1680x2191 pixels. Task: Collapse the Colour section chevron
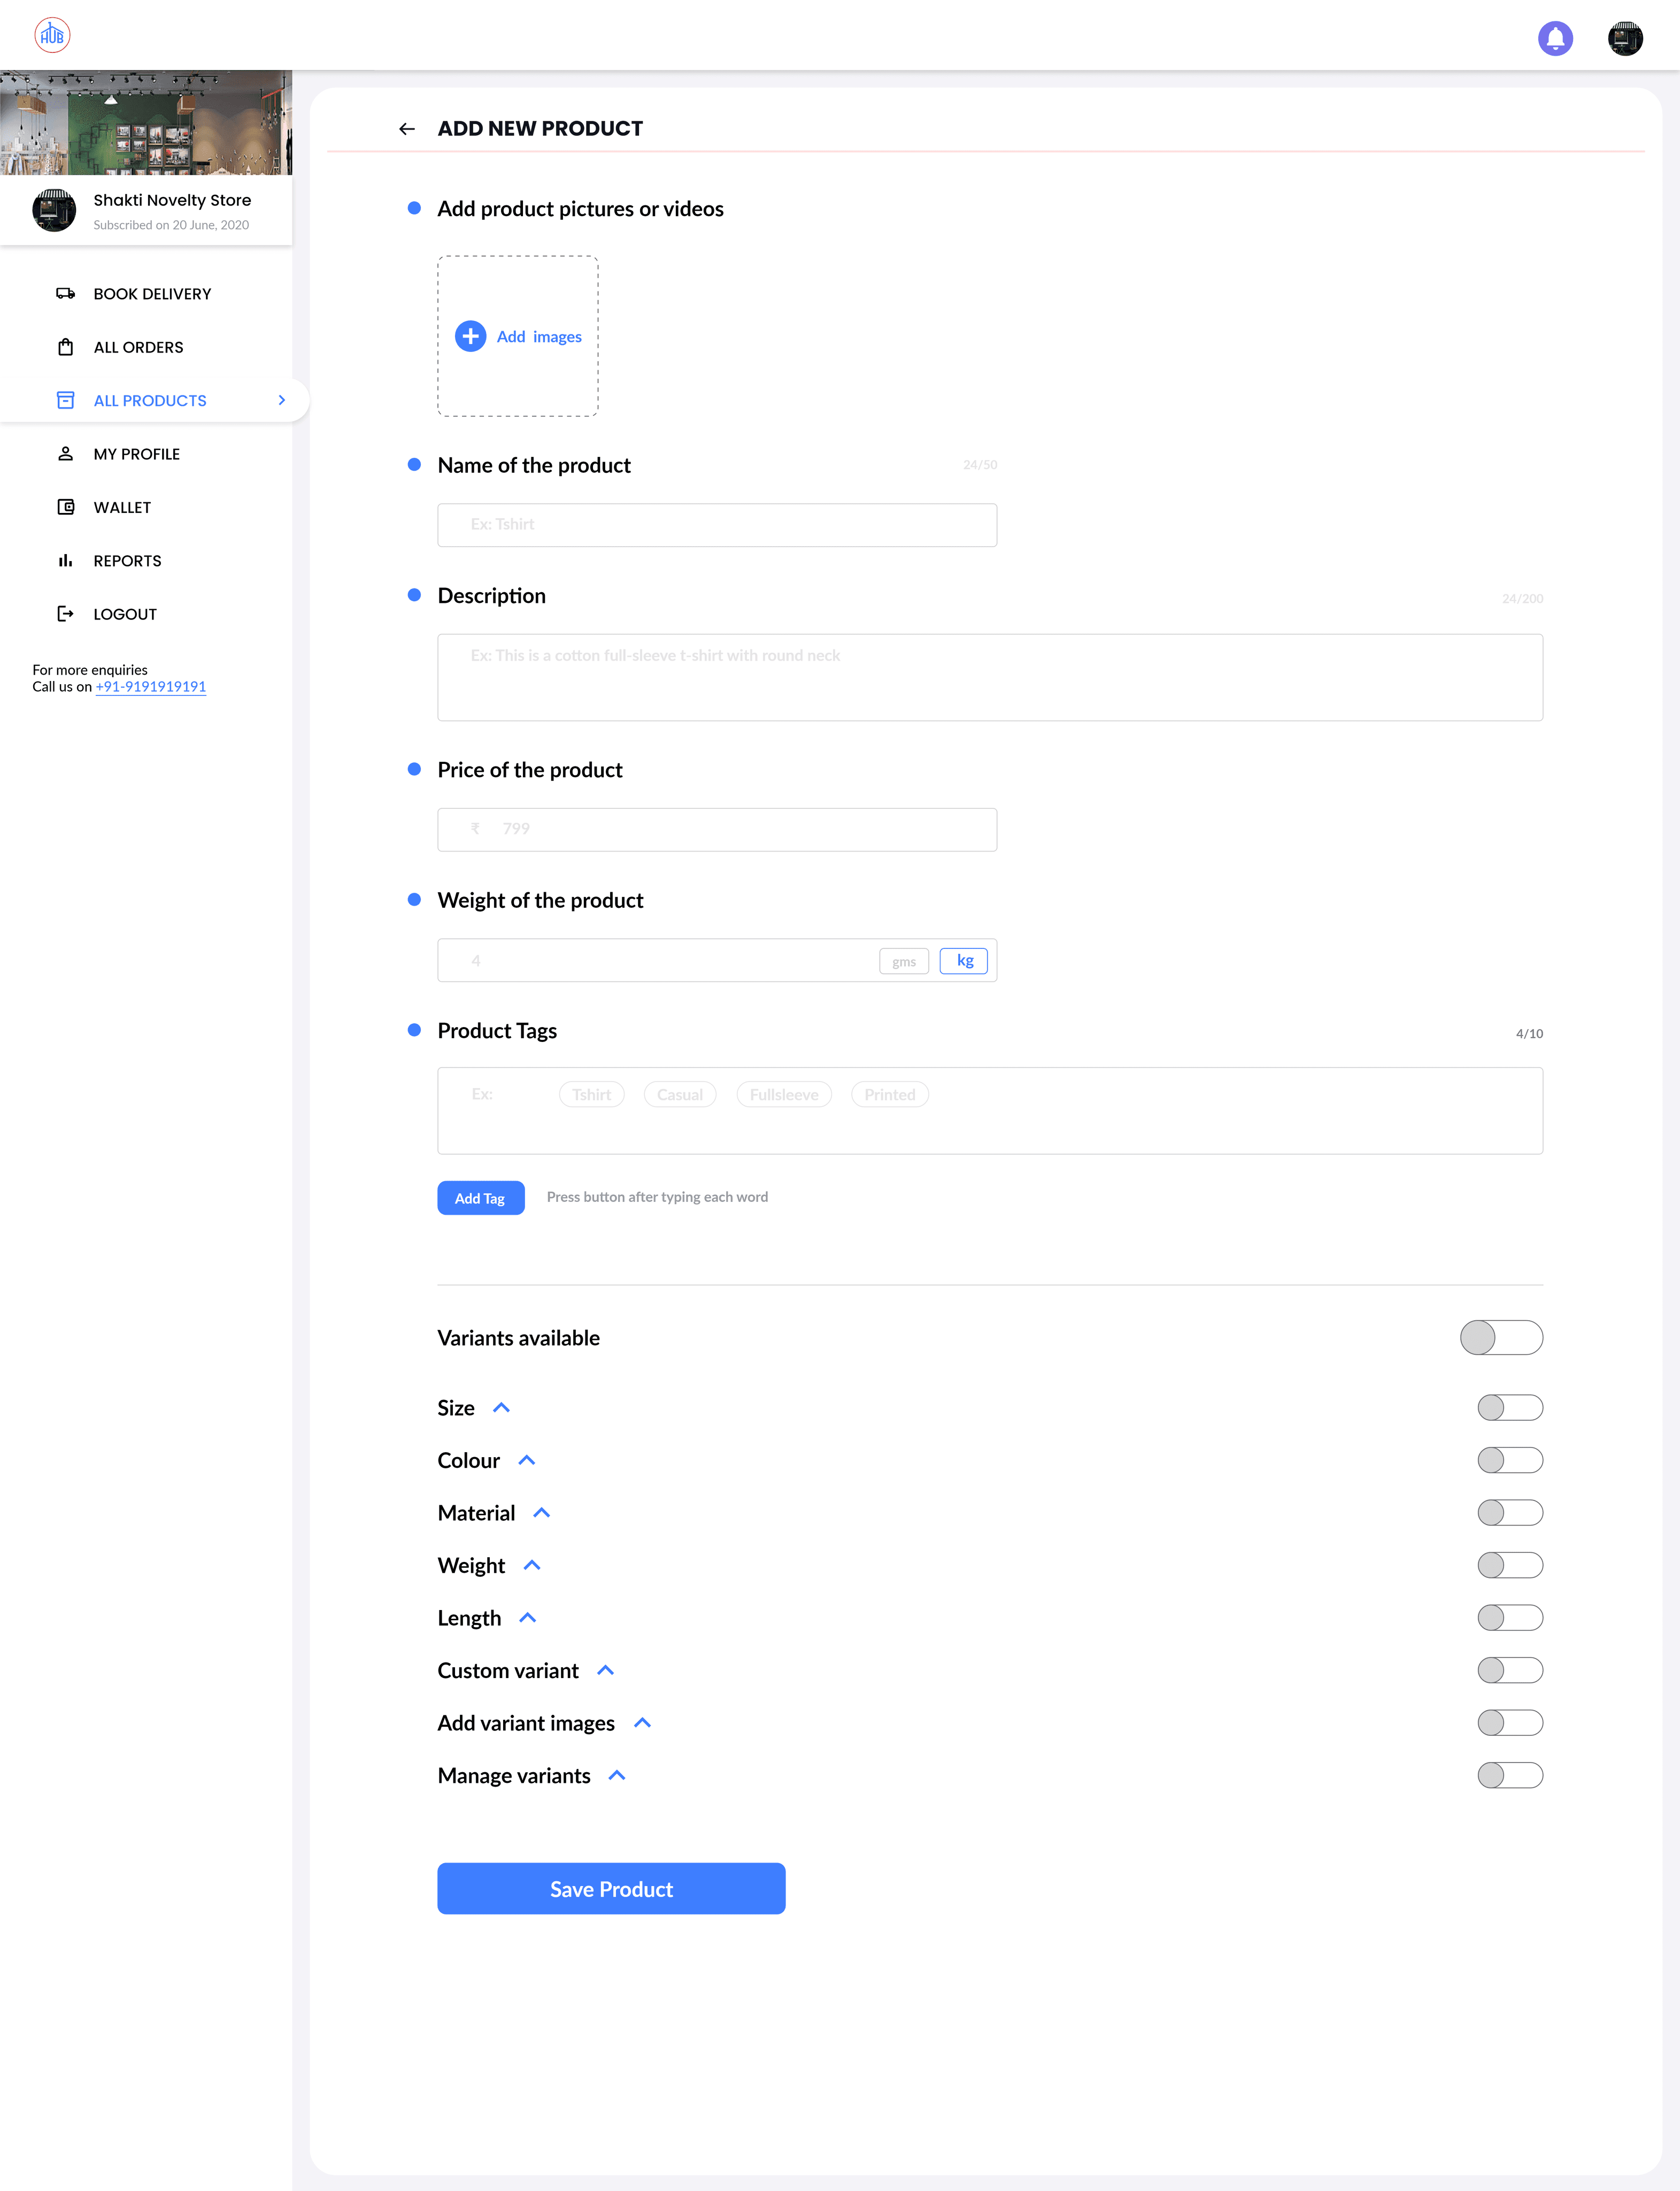(x=527, y=1461)
